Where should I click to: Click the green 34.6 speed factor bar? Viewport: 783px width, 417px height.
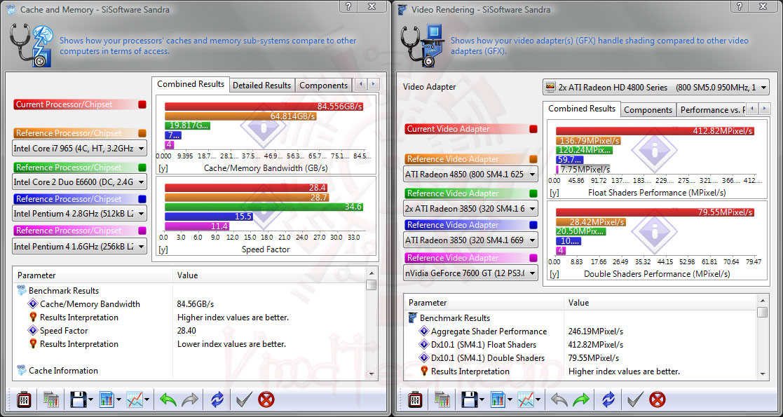[264, 207]
